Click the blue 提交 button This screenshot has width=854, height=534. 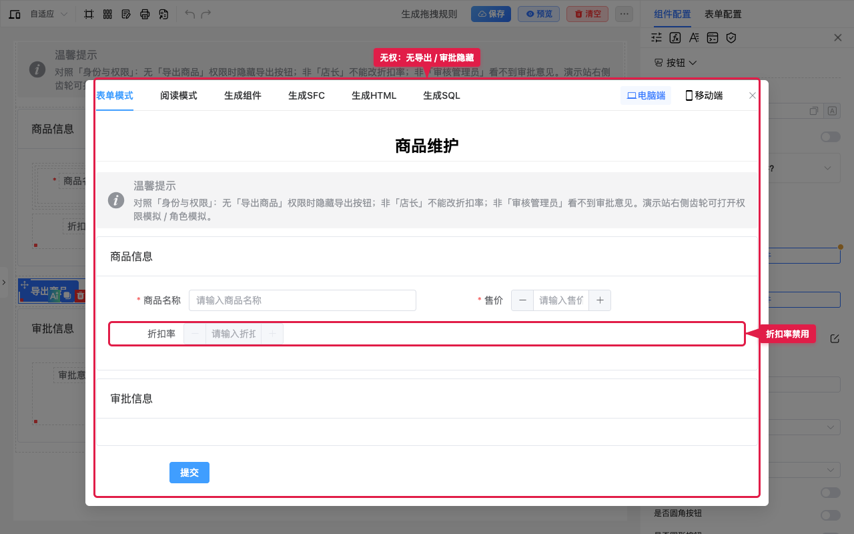click(x=189, y=473)
